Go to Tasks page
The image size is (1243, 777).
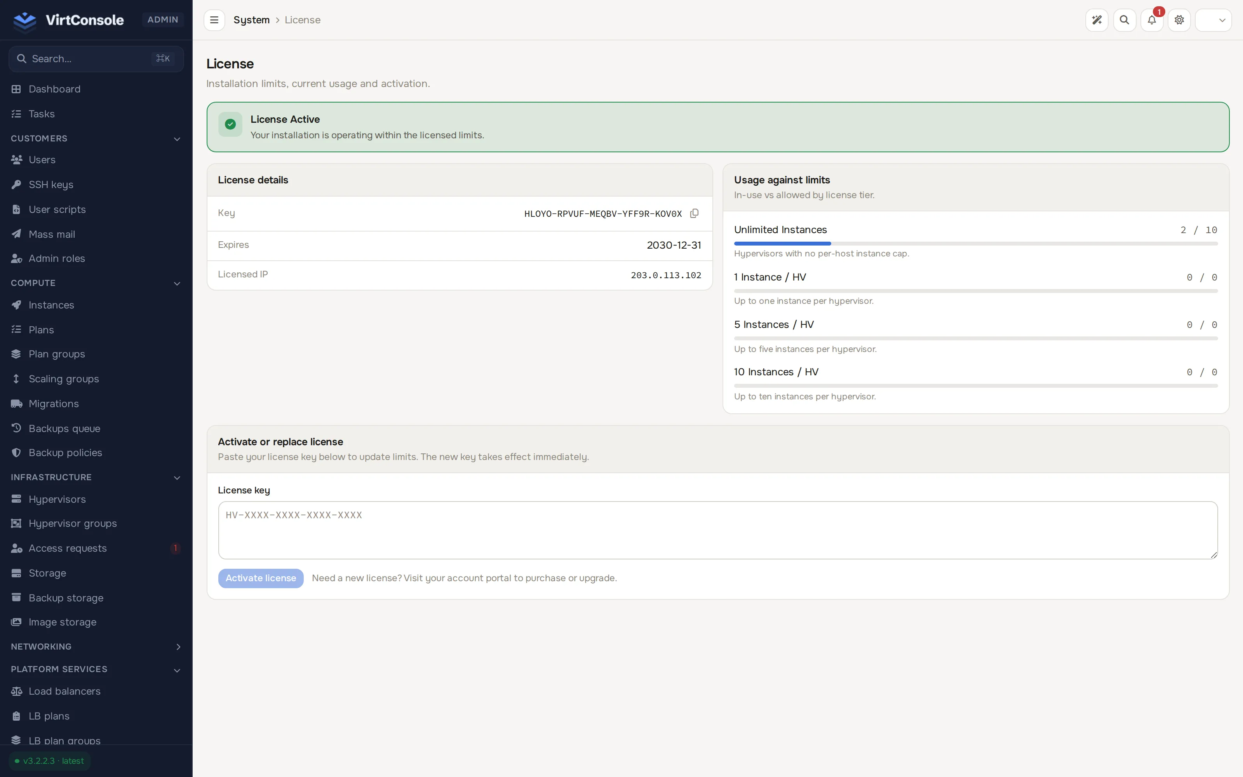click(96, 113)
